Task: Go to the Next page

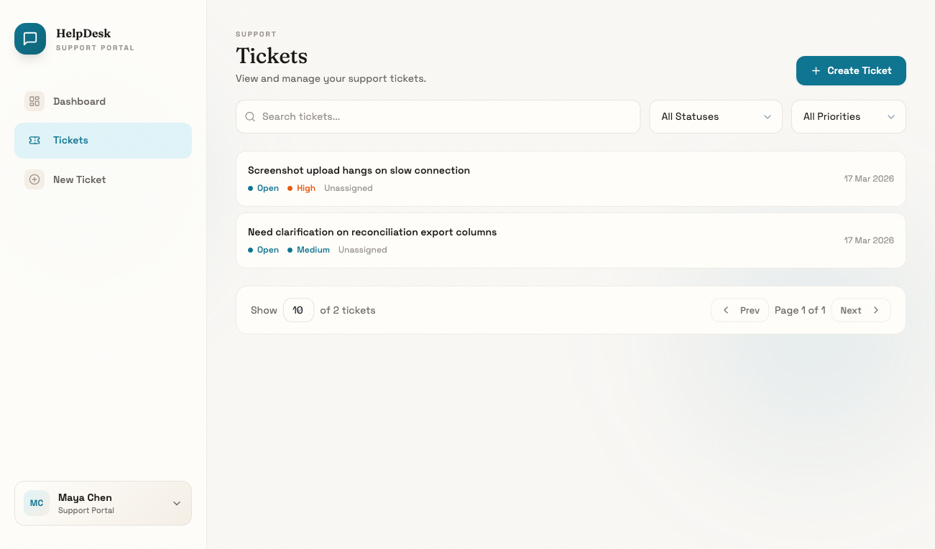Action: pyautogui.click(x=860, y=310)
